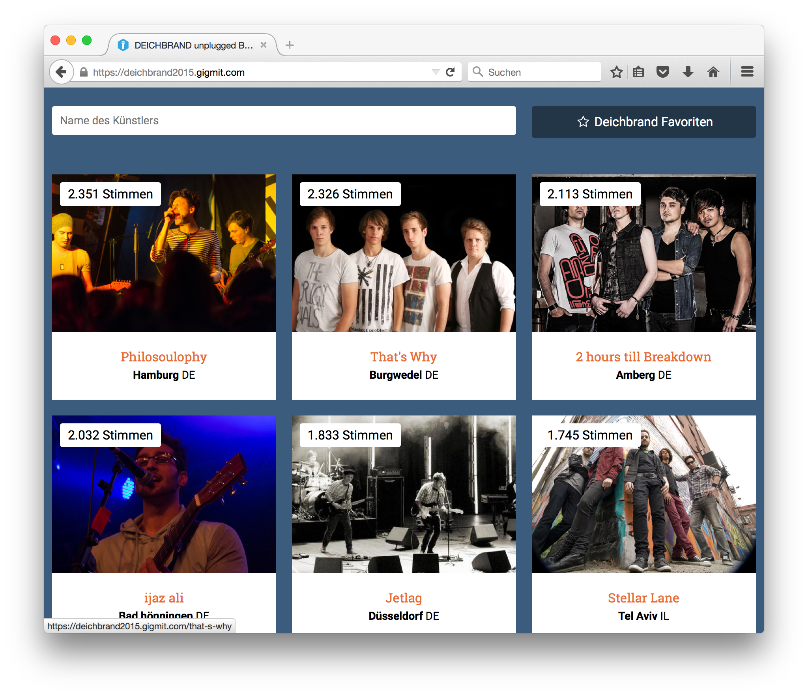Go to the home page icon

pos(713,72)
